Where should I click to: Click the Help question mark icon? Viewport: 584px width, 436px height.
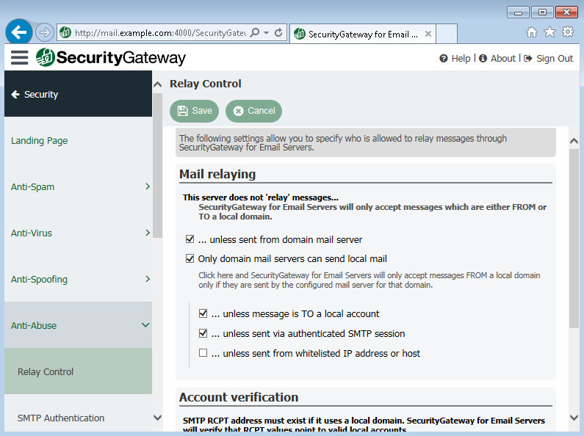pos(443,59)
